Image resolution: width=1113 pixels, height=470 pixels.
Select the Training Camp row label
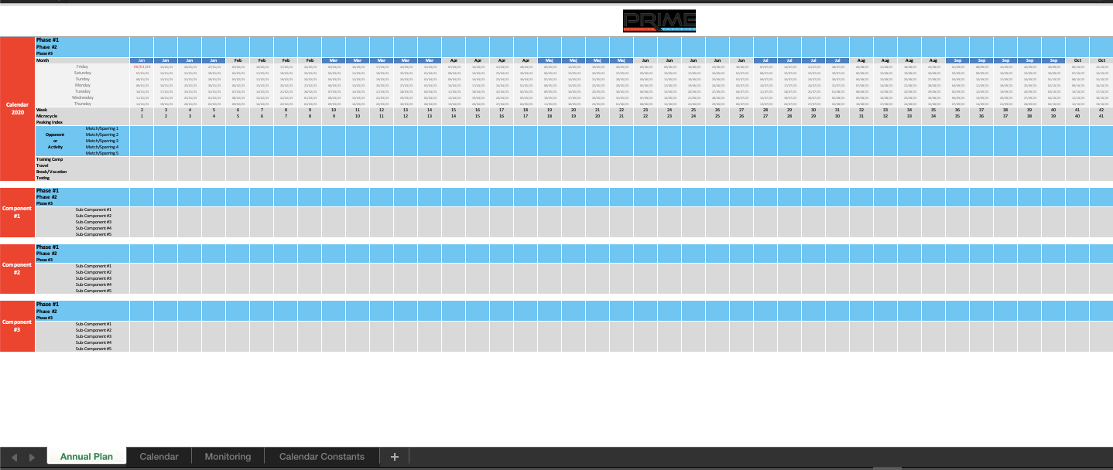point(49,159)
